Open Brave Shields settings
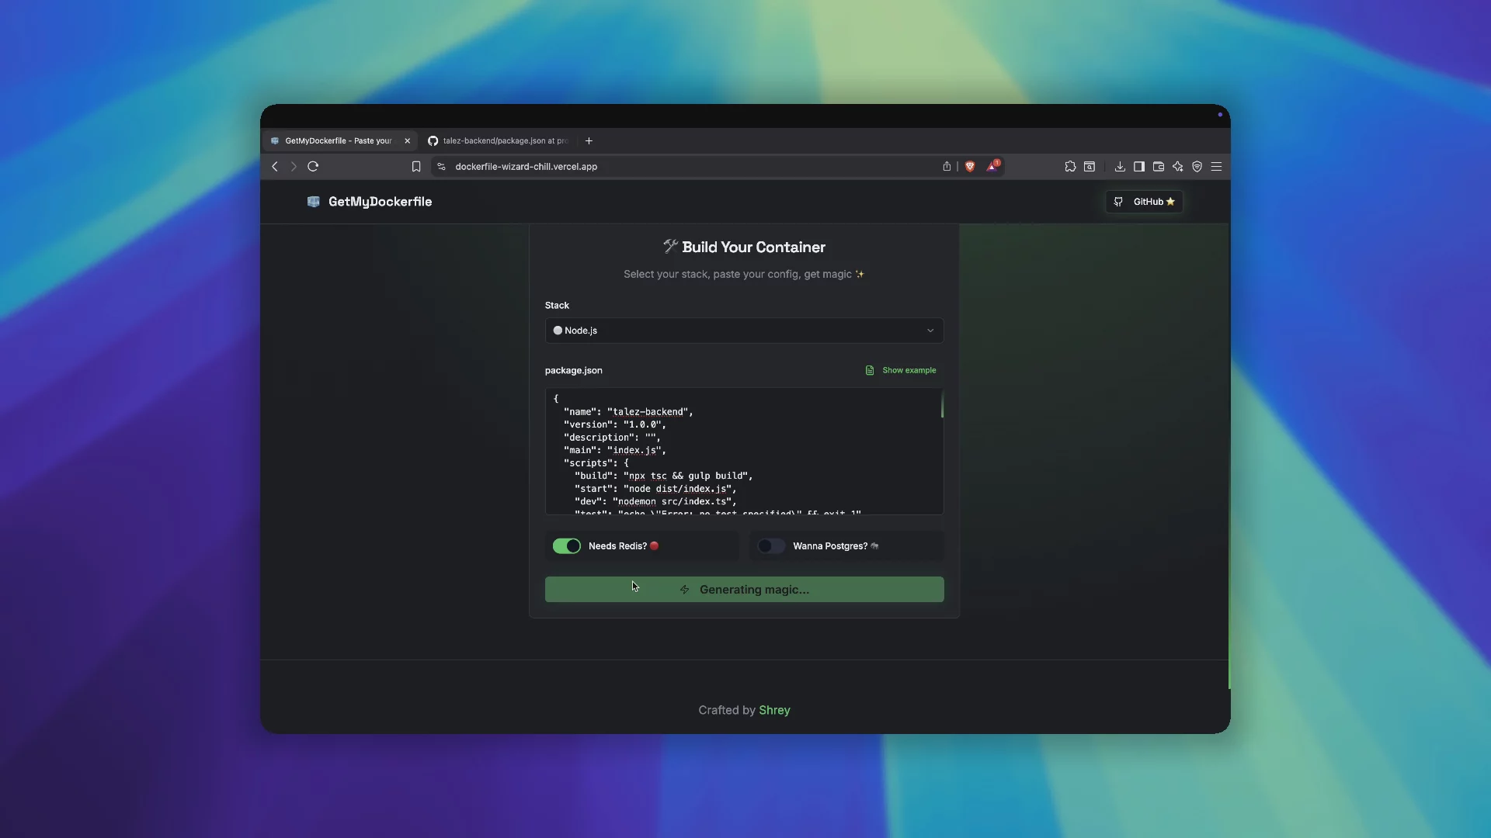 pyautogui.click(x=971, y=166)
